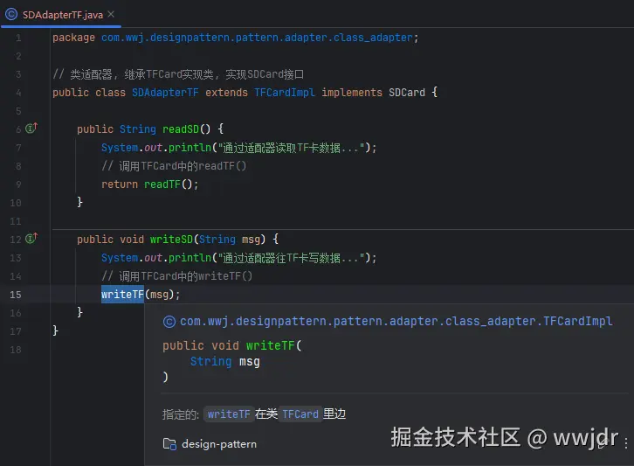Viewport: 634px width, 466px height.
Task: Click the SDAdapterTF class name on line 4
Action: pos(165,93)
